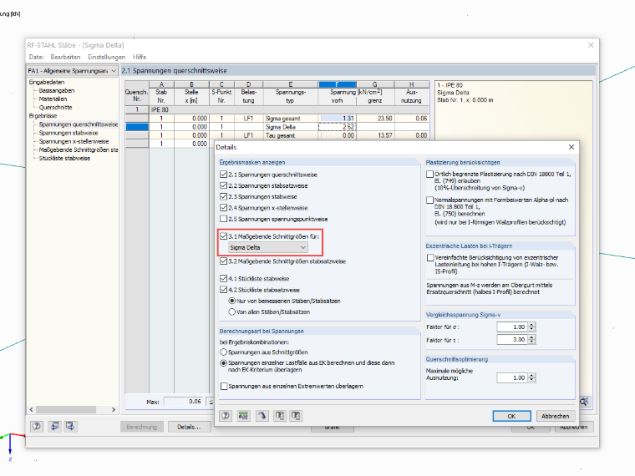The width and height of the screenshot is (635, 476).
Task: Click the greyed Berechnung button
Action: coord(142,427)
